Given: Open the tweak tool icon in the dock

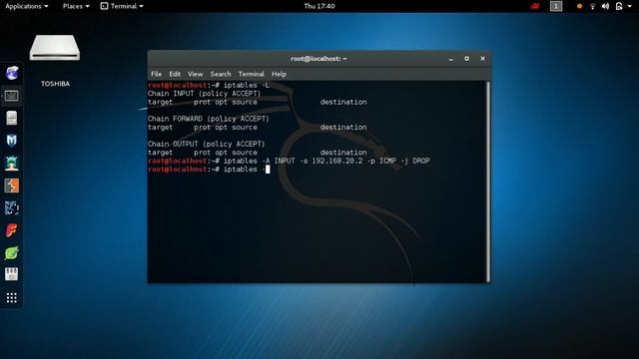Looking at the screenshot, I should 11,274.
